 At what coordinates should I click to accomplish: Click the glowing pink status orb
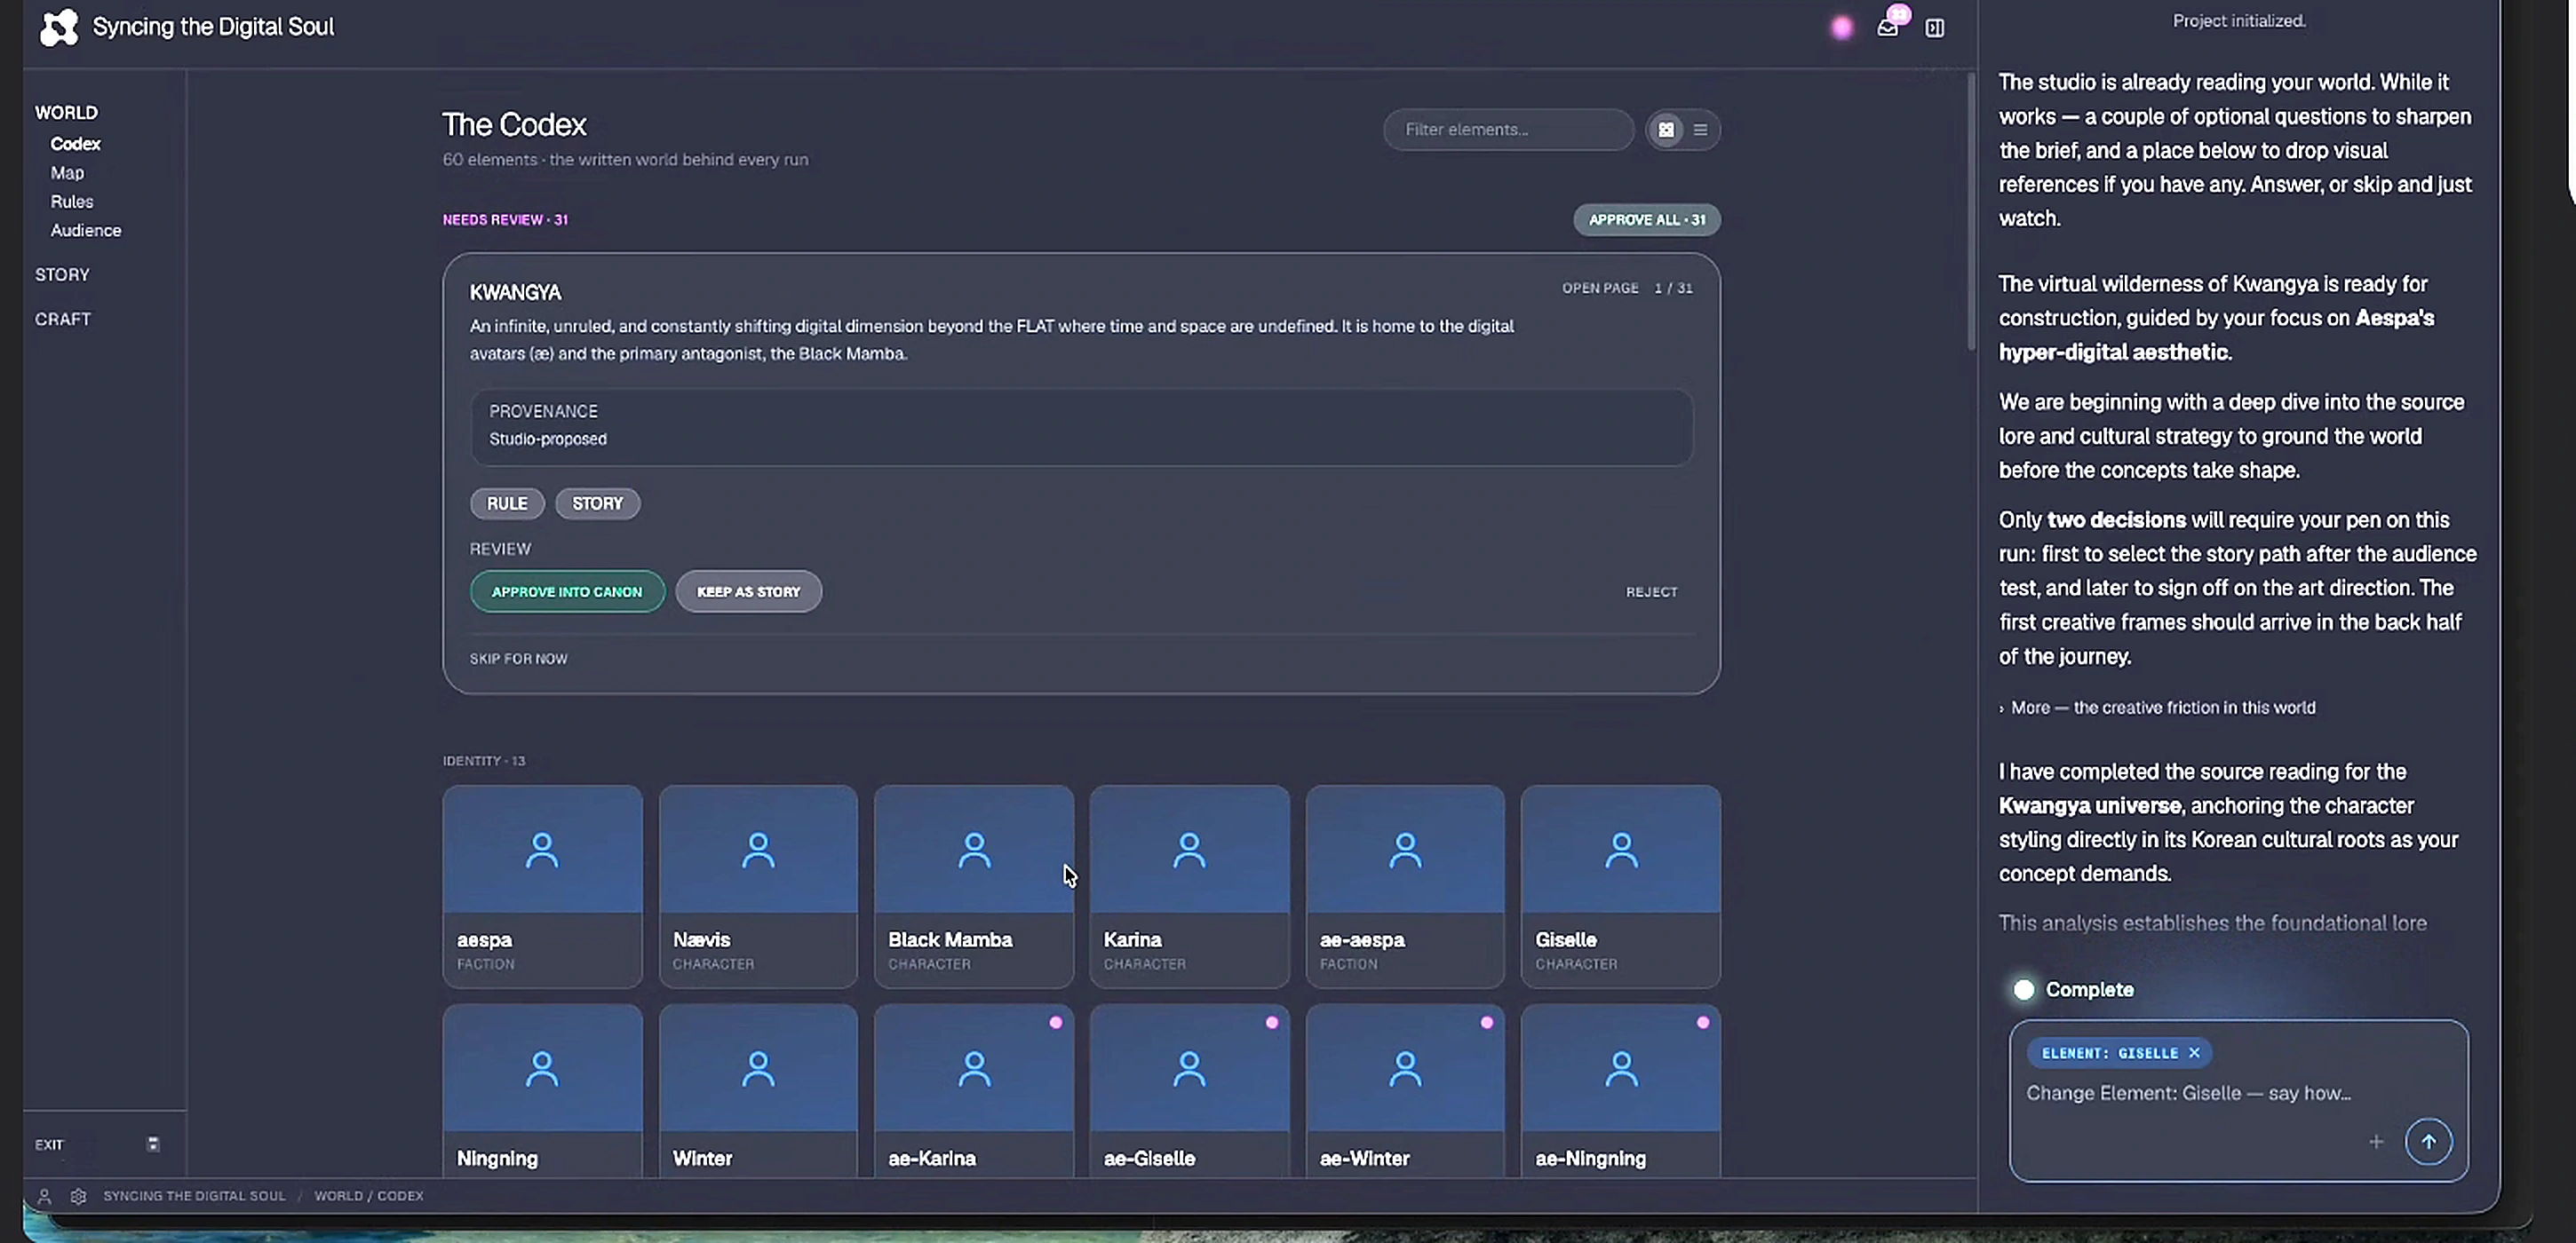pos(1841,28)
